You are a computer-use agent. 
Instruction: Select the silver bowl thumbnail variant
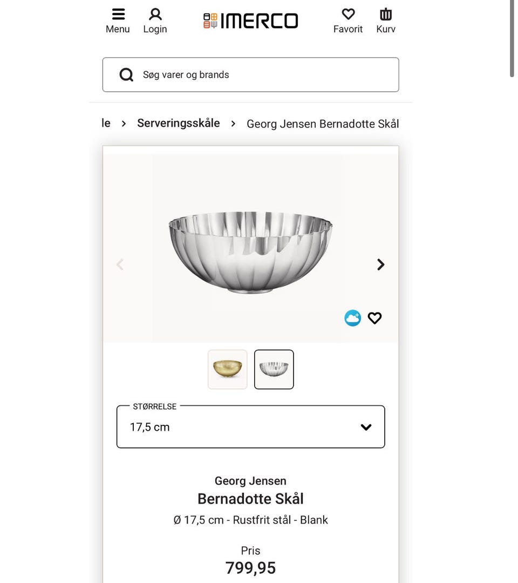(274, 369)
